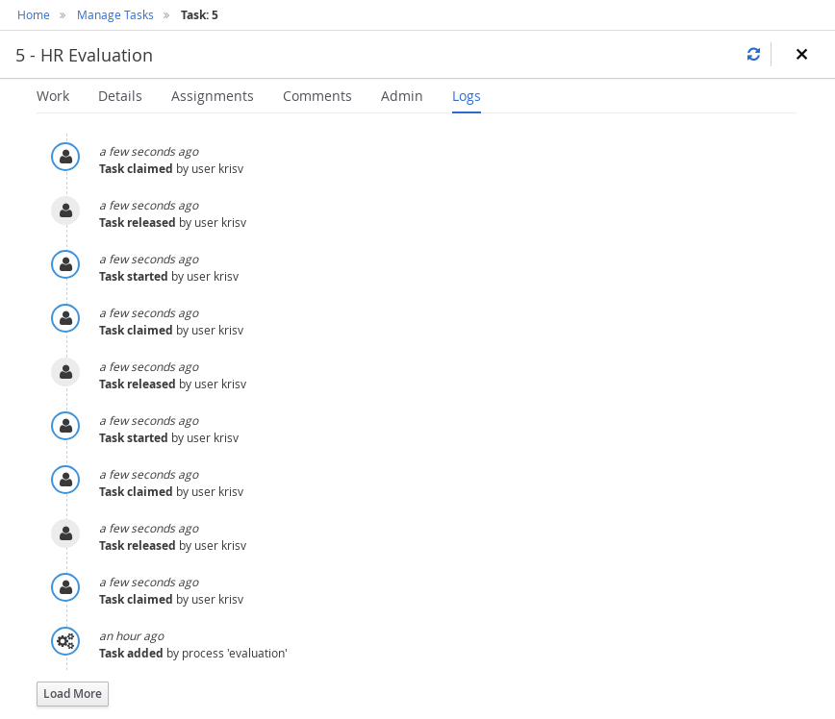Click gears icon beside 'Task added' entry
Viewport: 835px width, 719px height.
pyautogui.click(x=65, y=640)
